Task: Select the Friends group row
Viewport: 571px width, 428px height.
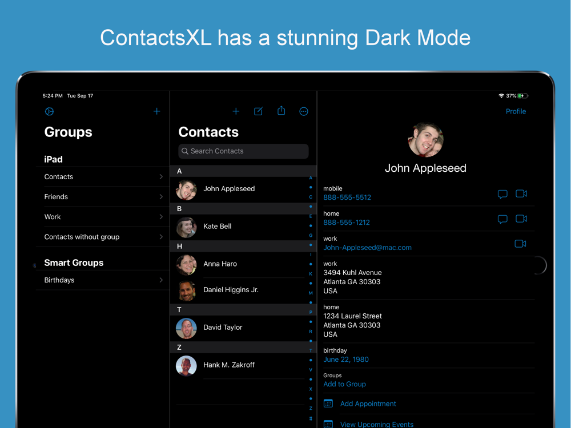Action: 103,197
